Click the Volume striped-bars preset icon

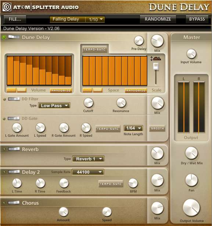click(x=22, y=90)
